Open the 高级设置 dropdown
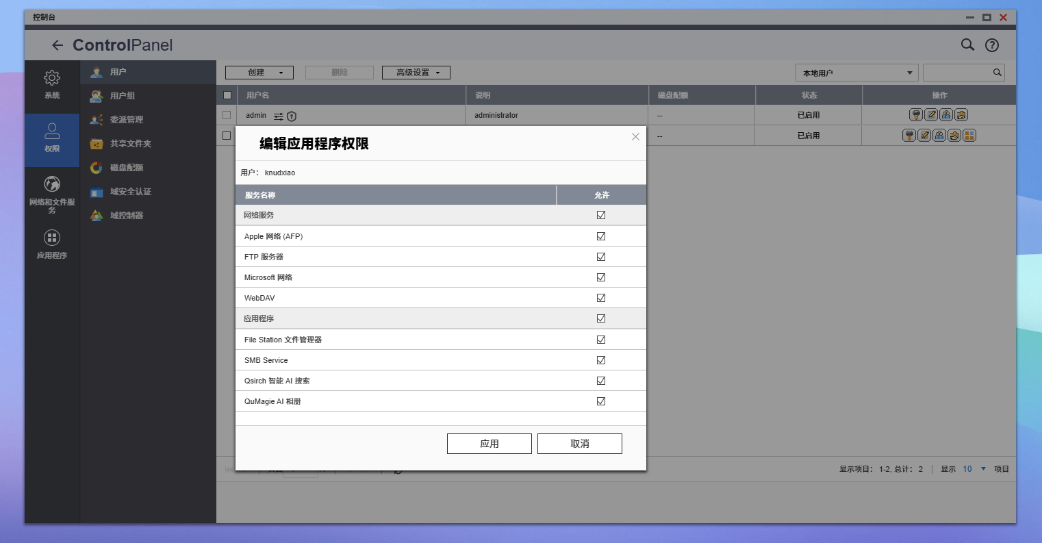This screenshot has width=1042, height=543. coord(416,73)
